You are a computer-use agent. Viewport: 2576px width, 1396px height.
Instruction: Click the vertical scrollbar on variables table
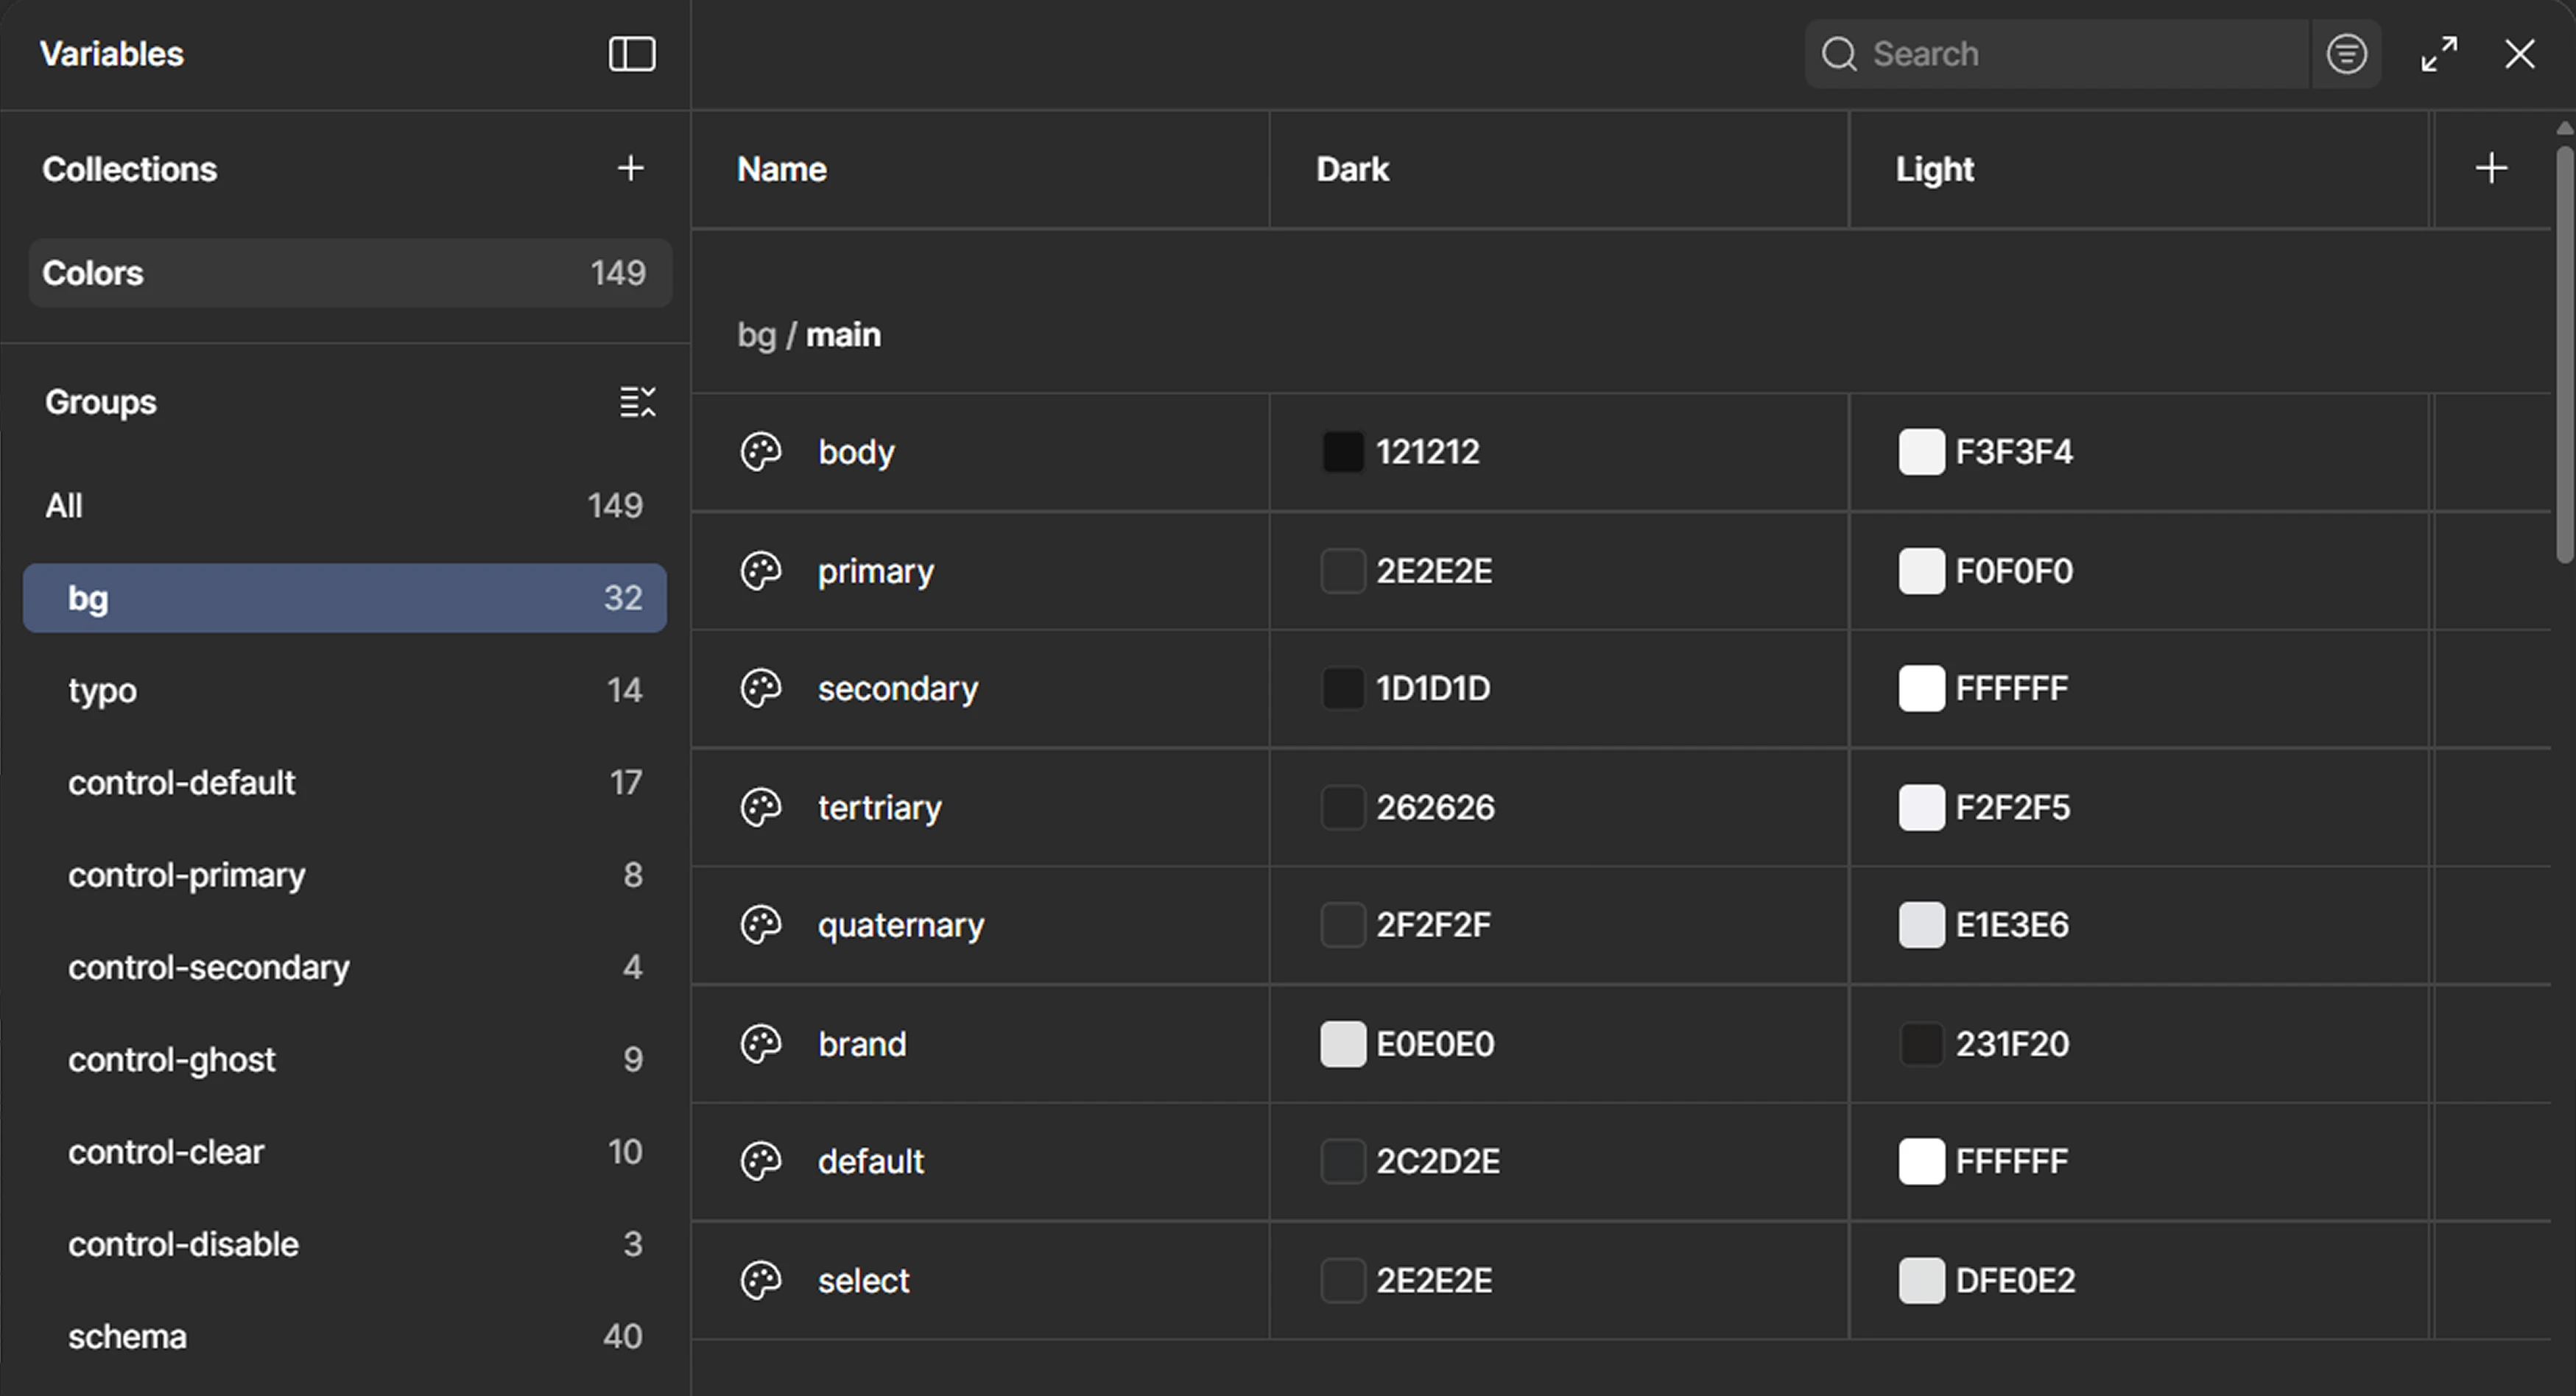pos(2565,355)
